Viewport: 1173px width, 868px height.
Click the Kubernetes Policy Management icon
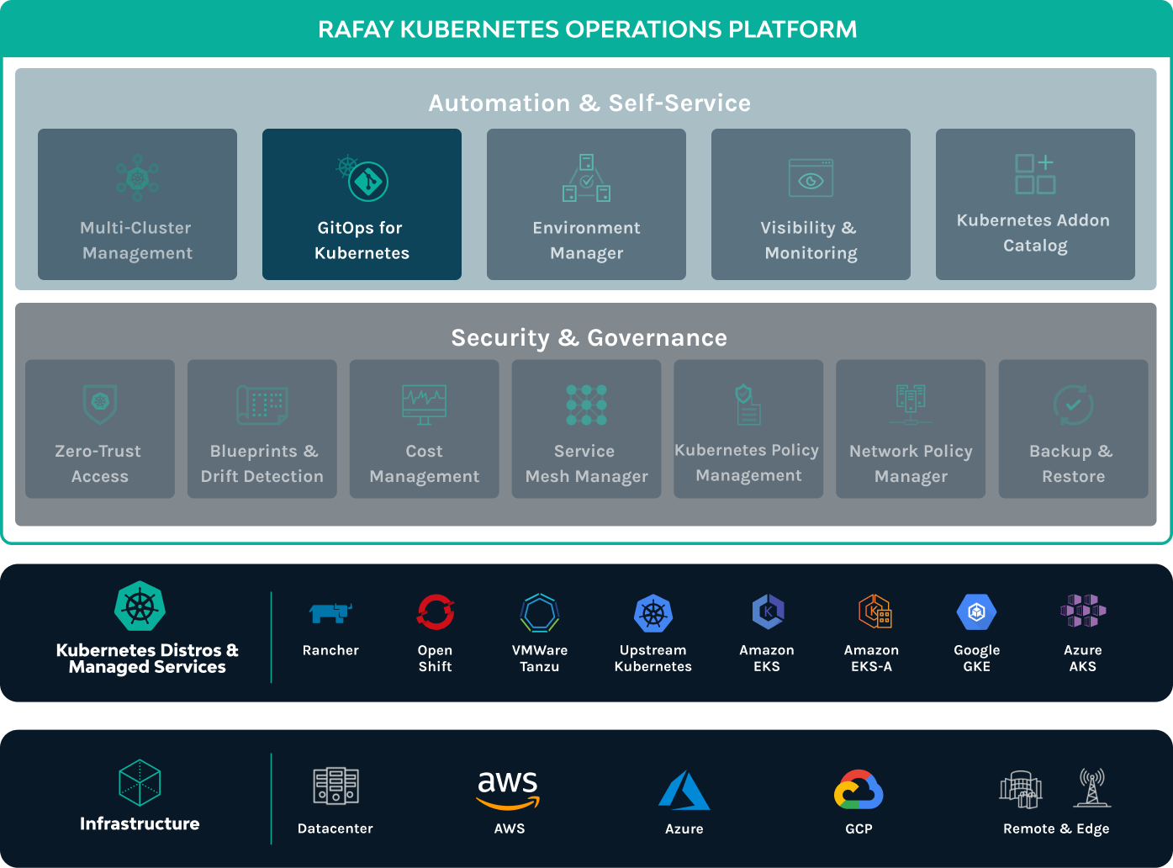pyautogui.click(x=748, y=405)
